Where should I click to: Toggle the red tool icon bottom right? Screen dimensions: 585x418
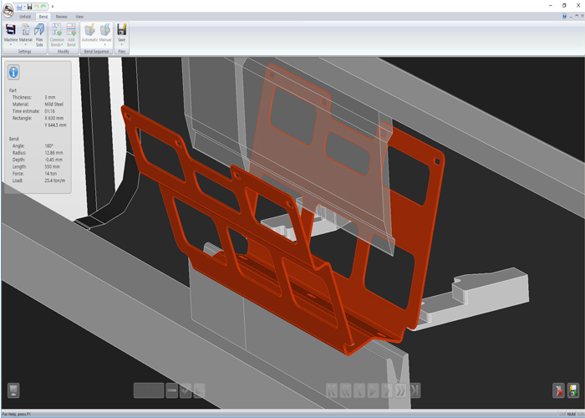click(558, 390)
